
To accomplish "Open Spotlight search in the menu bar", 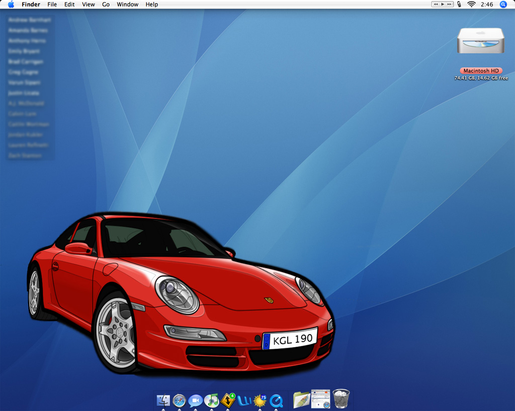I will click(503, 5).
